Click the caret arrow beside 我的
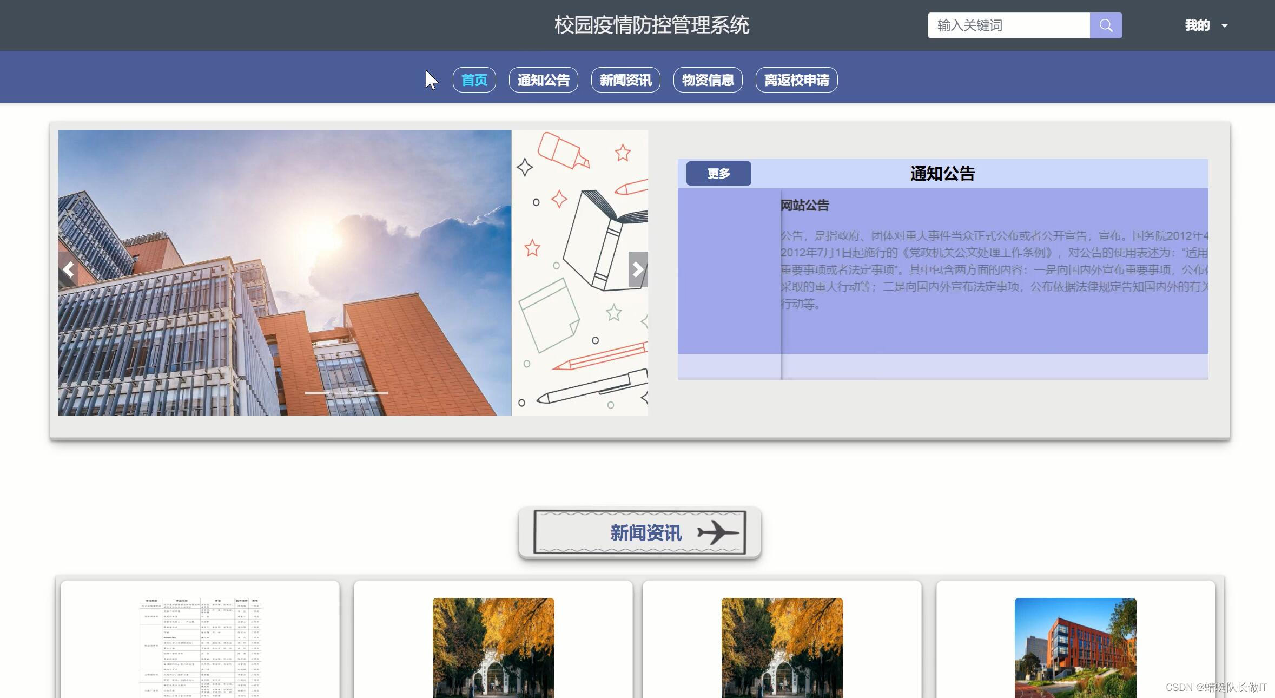 [x=1225, y=26]
